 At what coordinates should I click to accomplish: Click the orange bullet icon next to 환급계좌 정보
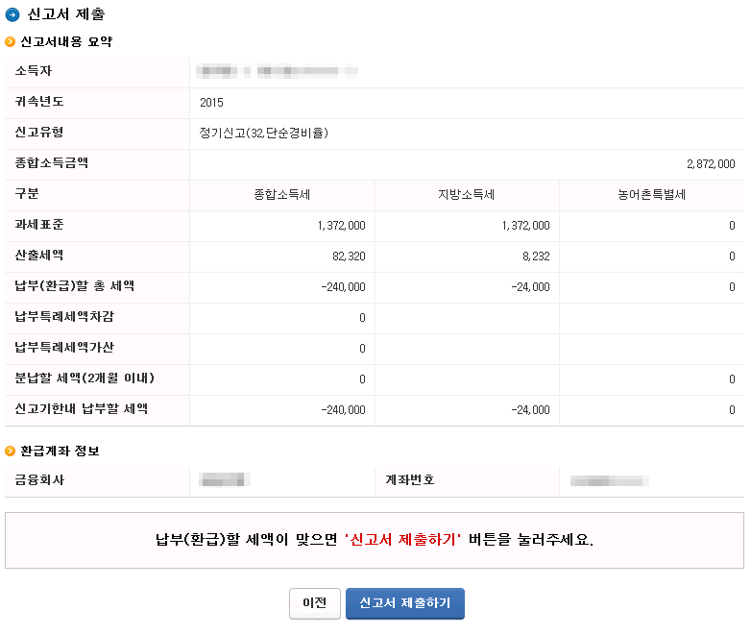[10, 451]
